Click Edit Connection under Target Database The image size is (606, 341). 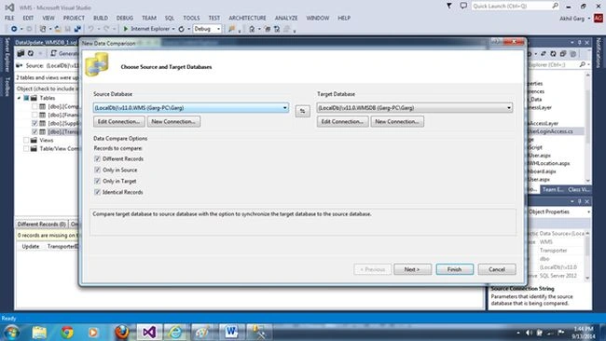343,122
